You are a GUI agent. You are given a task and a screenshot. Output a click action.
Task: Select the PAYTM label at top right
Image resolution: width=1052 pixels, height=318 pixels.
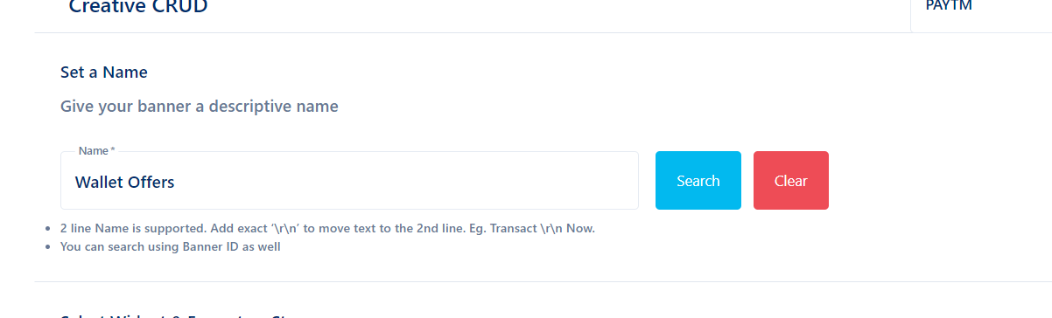(x=949, y=4)
